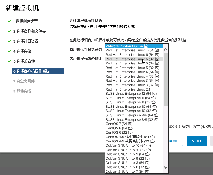Select CentOS 4/5 或更高版本 (64 位)
213x175 pixels.
[134, 137]
